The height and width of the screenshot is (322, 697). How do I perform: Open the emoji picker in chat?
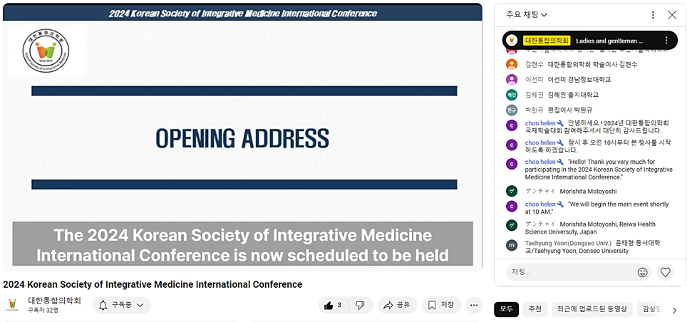pyautogui.click(x=643, y=272)
